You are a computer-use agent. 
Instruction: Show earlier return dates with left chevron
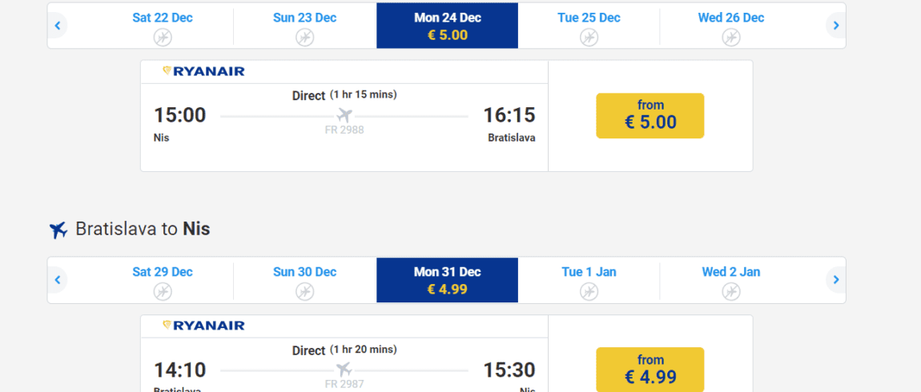(x=58, y=280)
